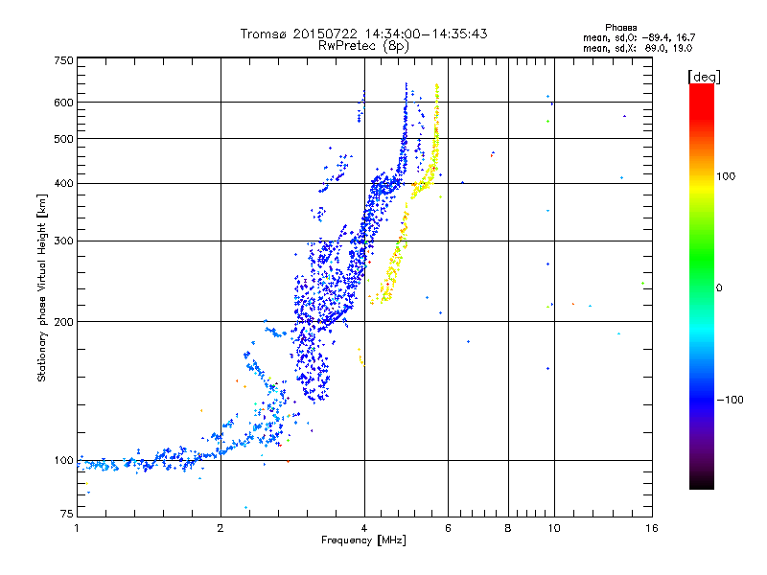Click the 'Frequency [MHz]' x-axis title
Screen dimensions: 767x575
click(x=363, y=540)
